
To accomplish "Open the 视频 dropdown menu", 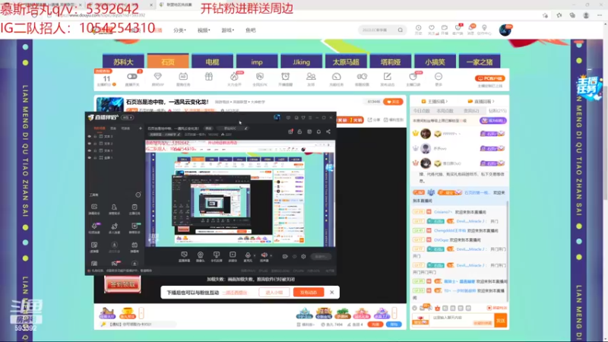I will click(204, 30).
